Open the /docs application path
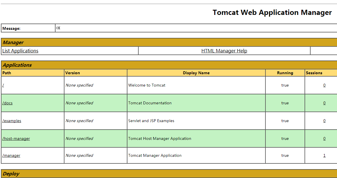Viewport: 337px width, 178px height. point(7,103)
